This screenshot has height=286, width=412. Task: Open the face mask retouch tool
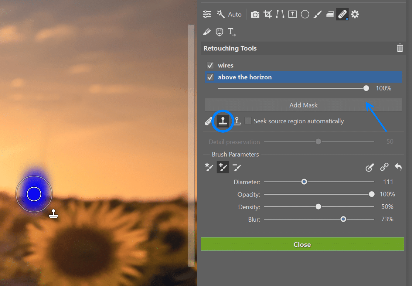[219, 32]
